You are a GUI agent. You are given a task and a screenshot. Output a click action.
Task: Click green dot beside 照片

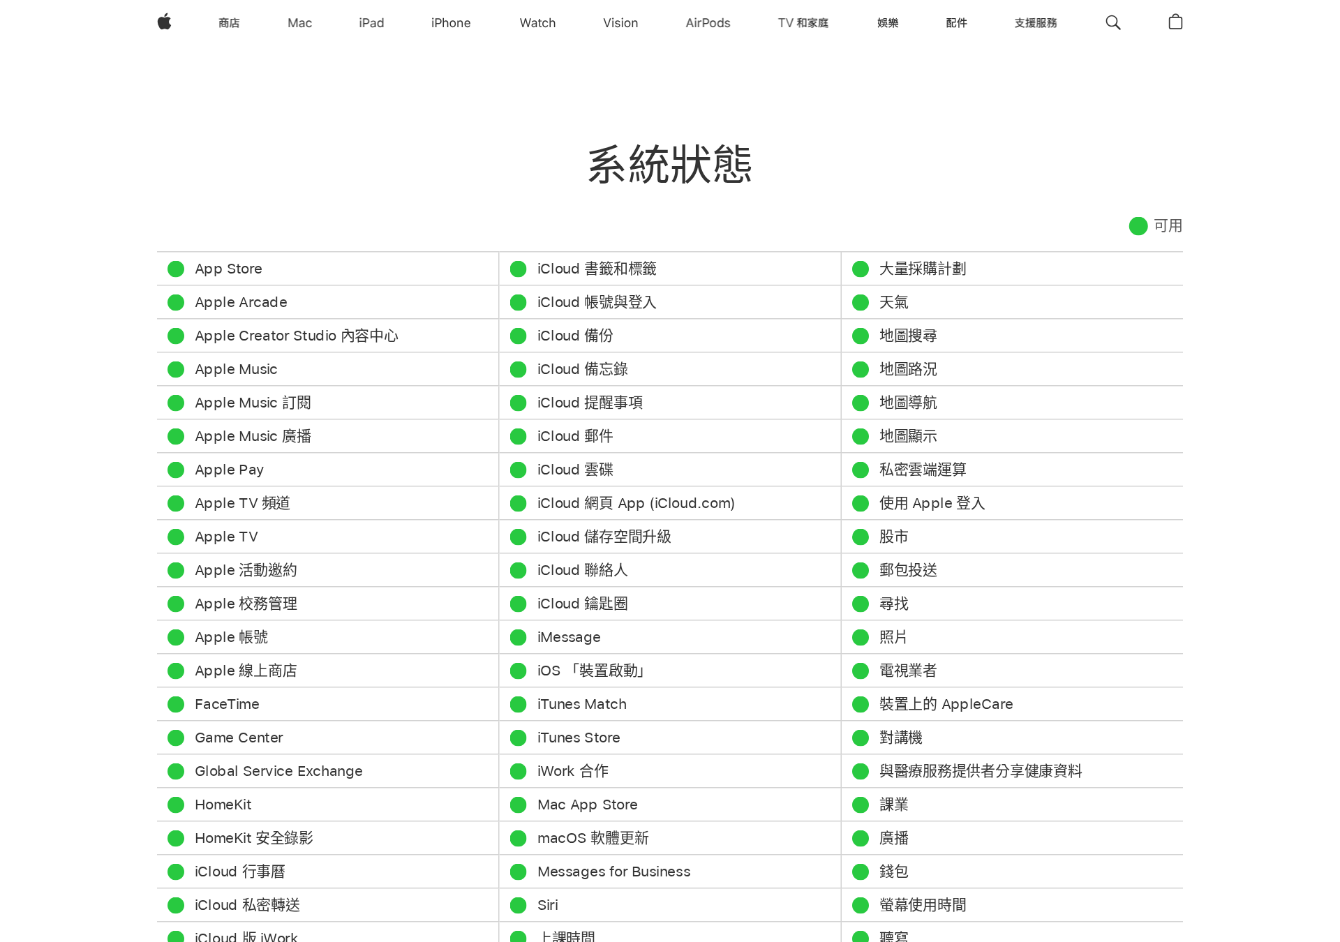[x=861, y=637]
